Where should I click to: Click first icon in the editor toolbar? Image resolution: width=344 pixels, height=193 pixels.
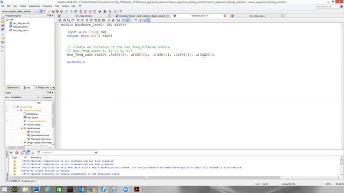(x=59, y=20)
